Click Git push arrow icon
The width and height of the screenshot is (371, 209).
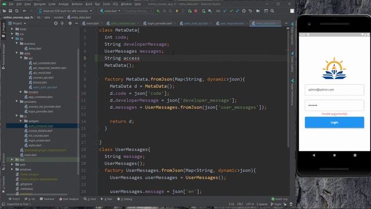point(237,11)
